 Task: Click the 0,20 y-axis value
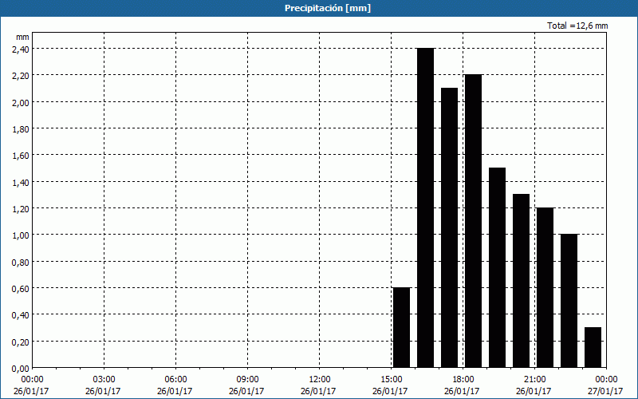tap(21, 342)
